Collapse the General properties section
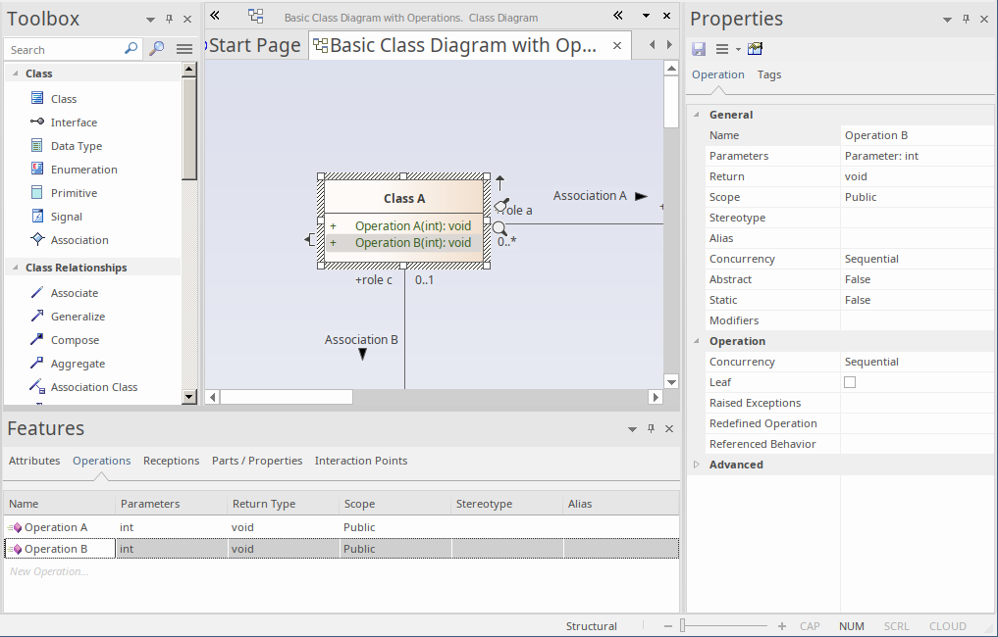 coord(697,115)
